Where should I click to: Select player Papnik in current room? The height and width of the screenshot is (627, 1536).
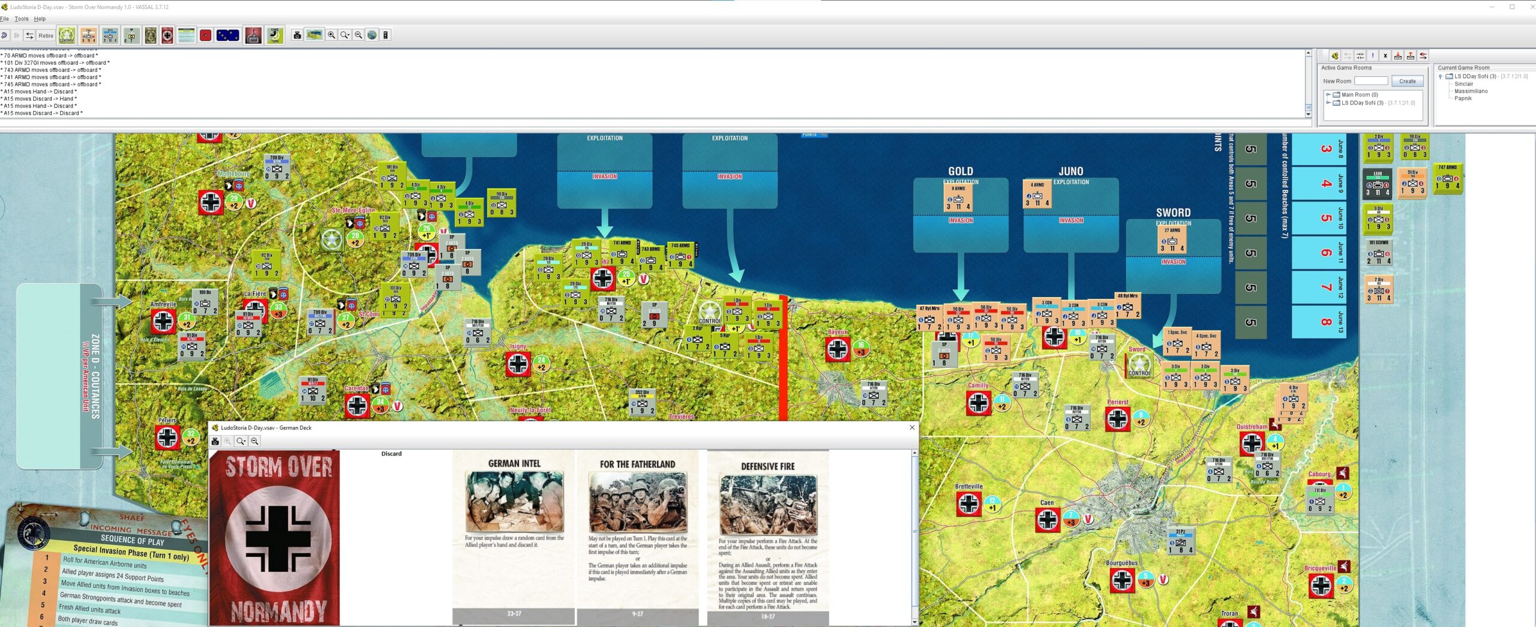pyautogui.click(x=1463, y=98)
